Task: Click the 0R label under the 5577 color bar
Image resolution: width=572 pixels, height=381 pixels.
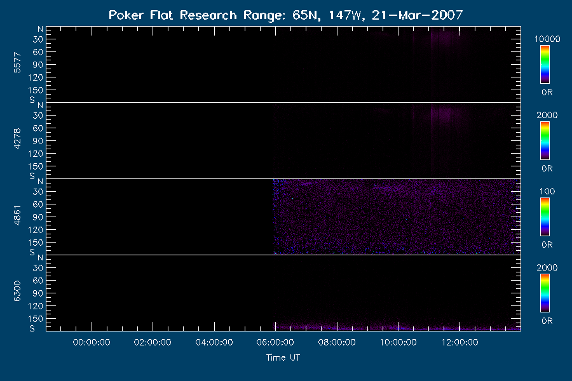Action: click(547, 92)
